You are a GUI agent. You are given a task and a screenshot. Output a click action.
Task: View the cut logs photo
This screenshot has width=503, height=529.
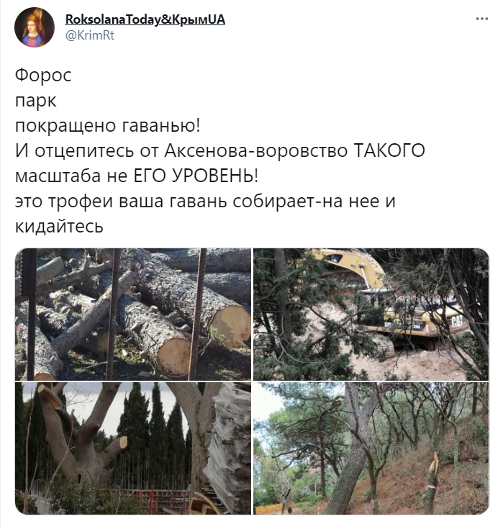coord(133,314)
